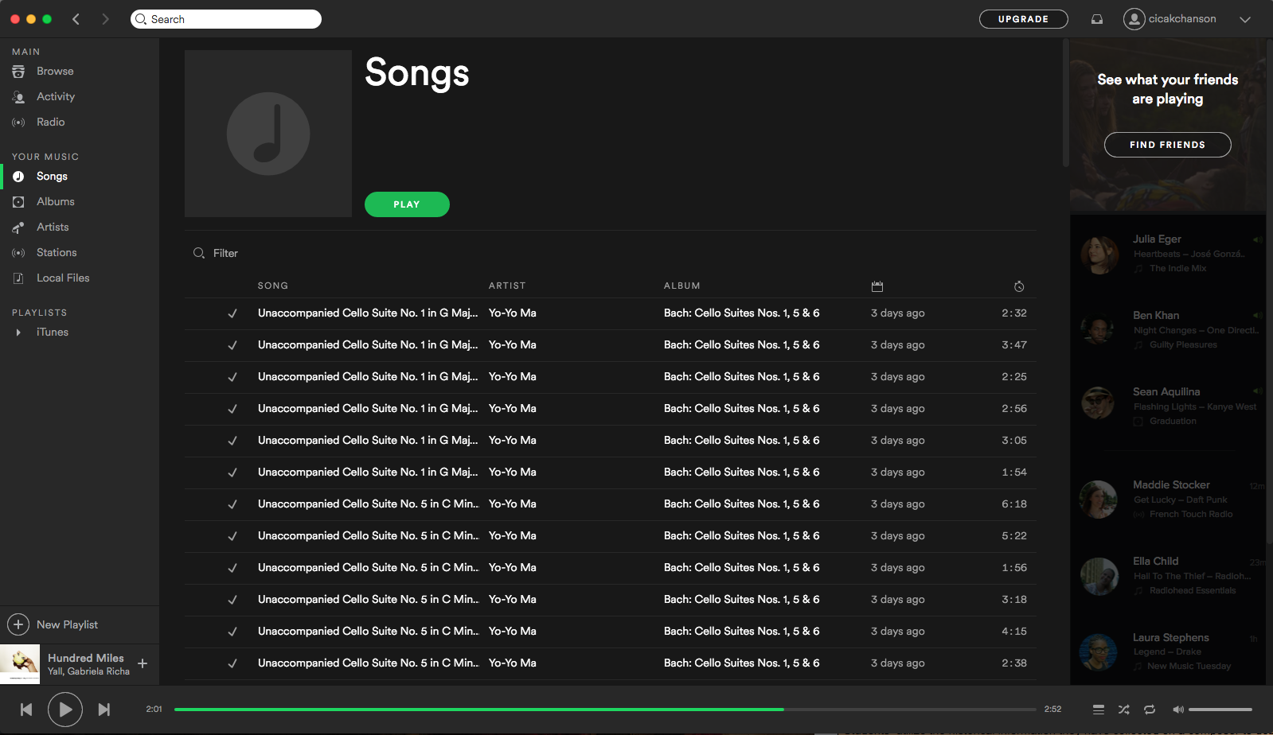Toggle saved checkmark for 3:05 track

tap(232, 441)
